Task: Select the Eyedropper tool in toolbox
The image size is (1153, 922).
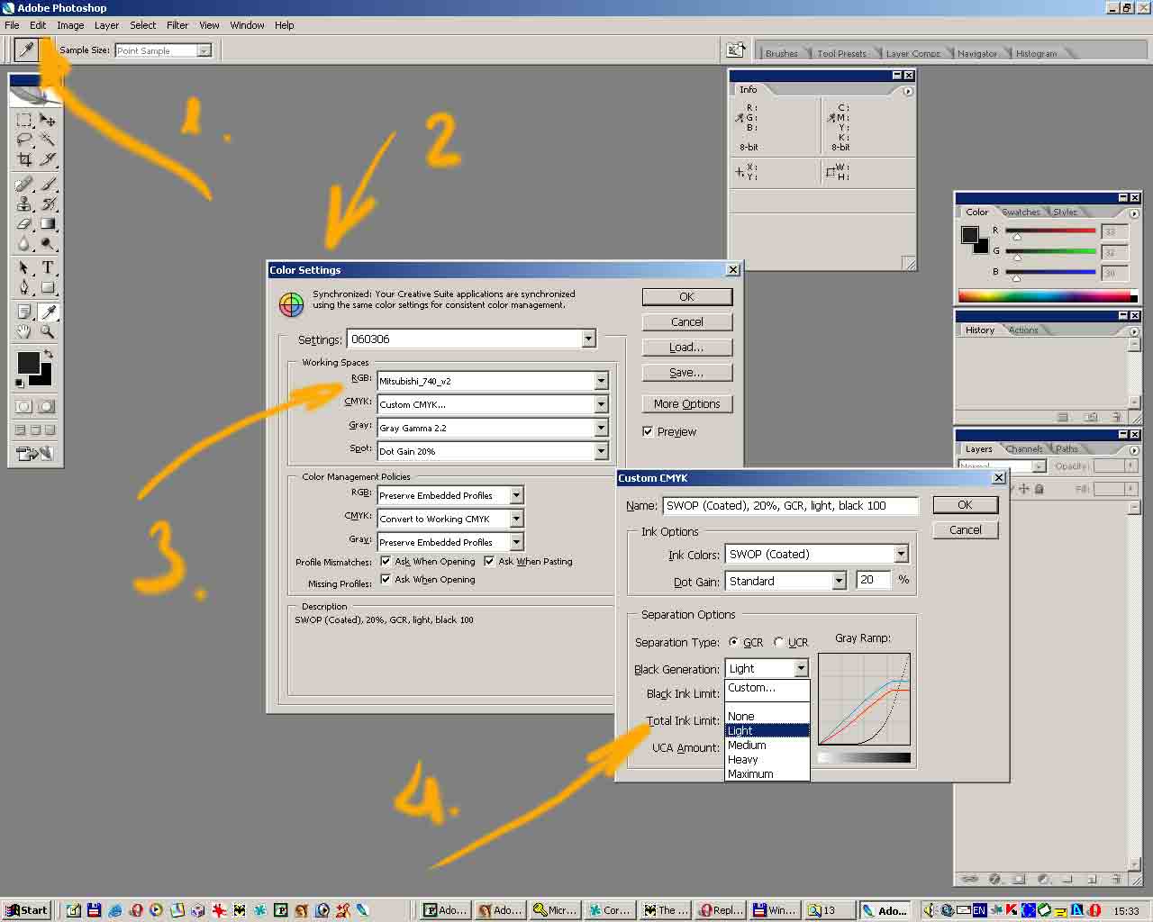Action: click(47, 312)
